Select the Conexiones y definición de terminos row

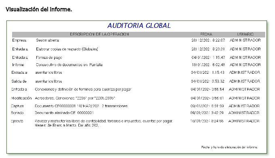tap(136, 89)
